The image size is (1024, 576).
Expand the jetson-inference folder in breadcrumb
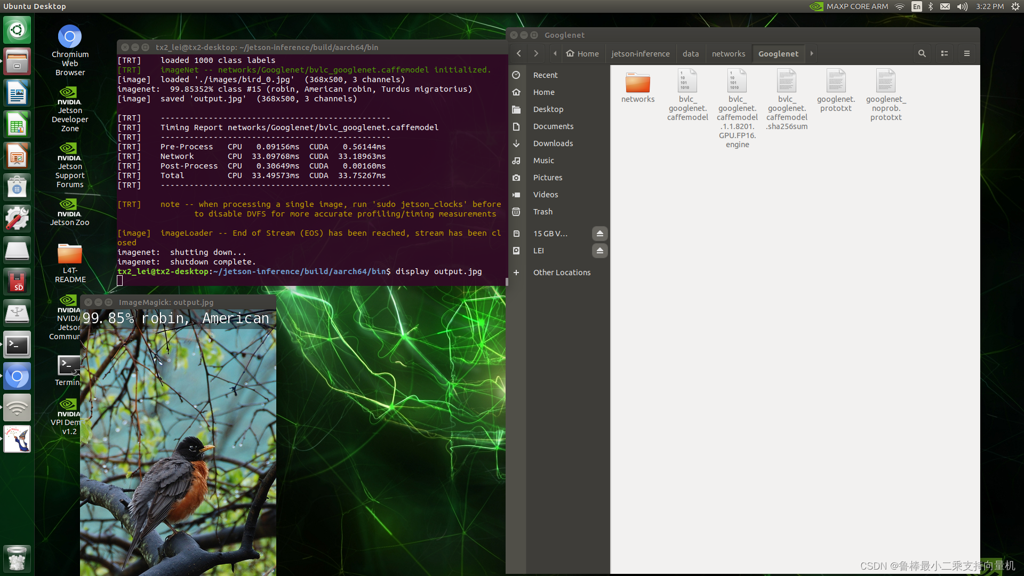[x=640, y=53]
